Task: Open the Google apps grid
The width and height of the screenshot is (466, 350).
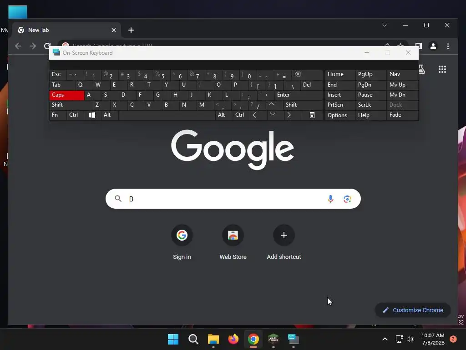Action: [442, 69]
